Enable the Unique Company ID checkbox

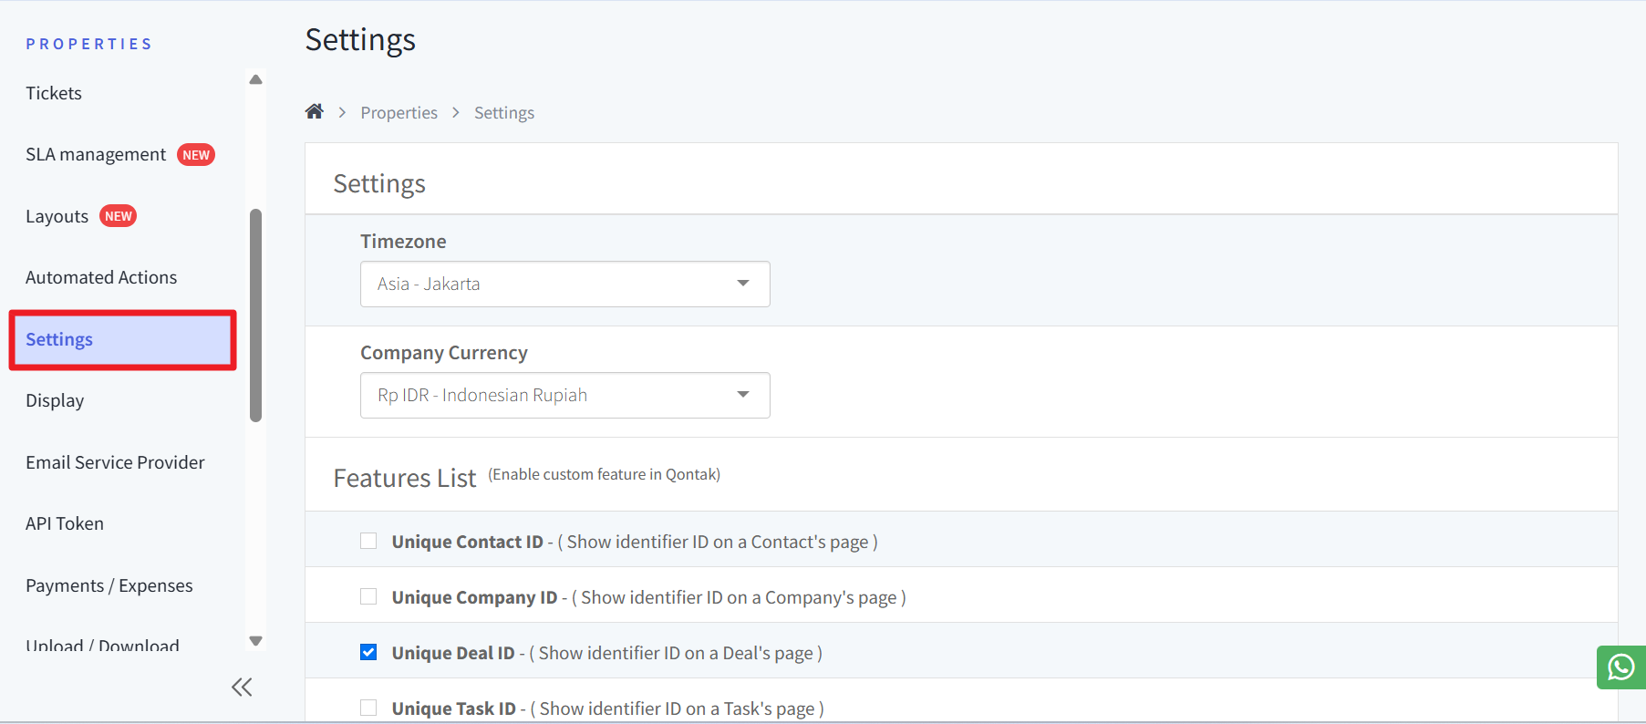click(x=368, y=596)
